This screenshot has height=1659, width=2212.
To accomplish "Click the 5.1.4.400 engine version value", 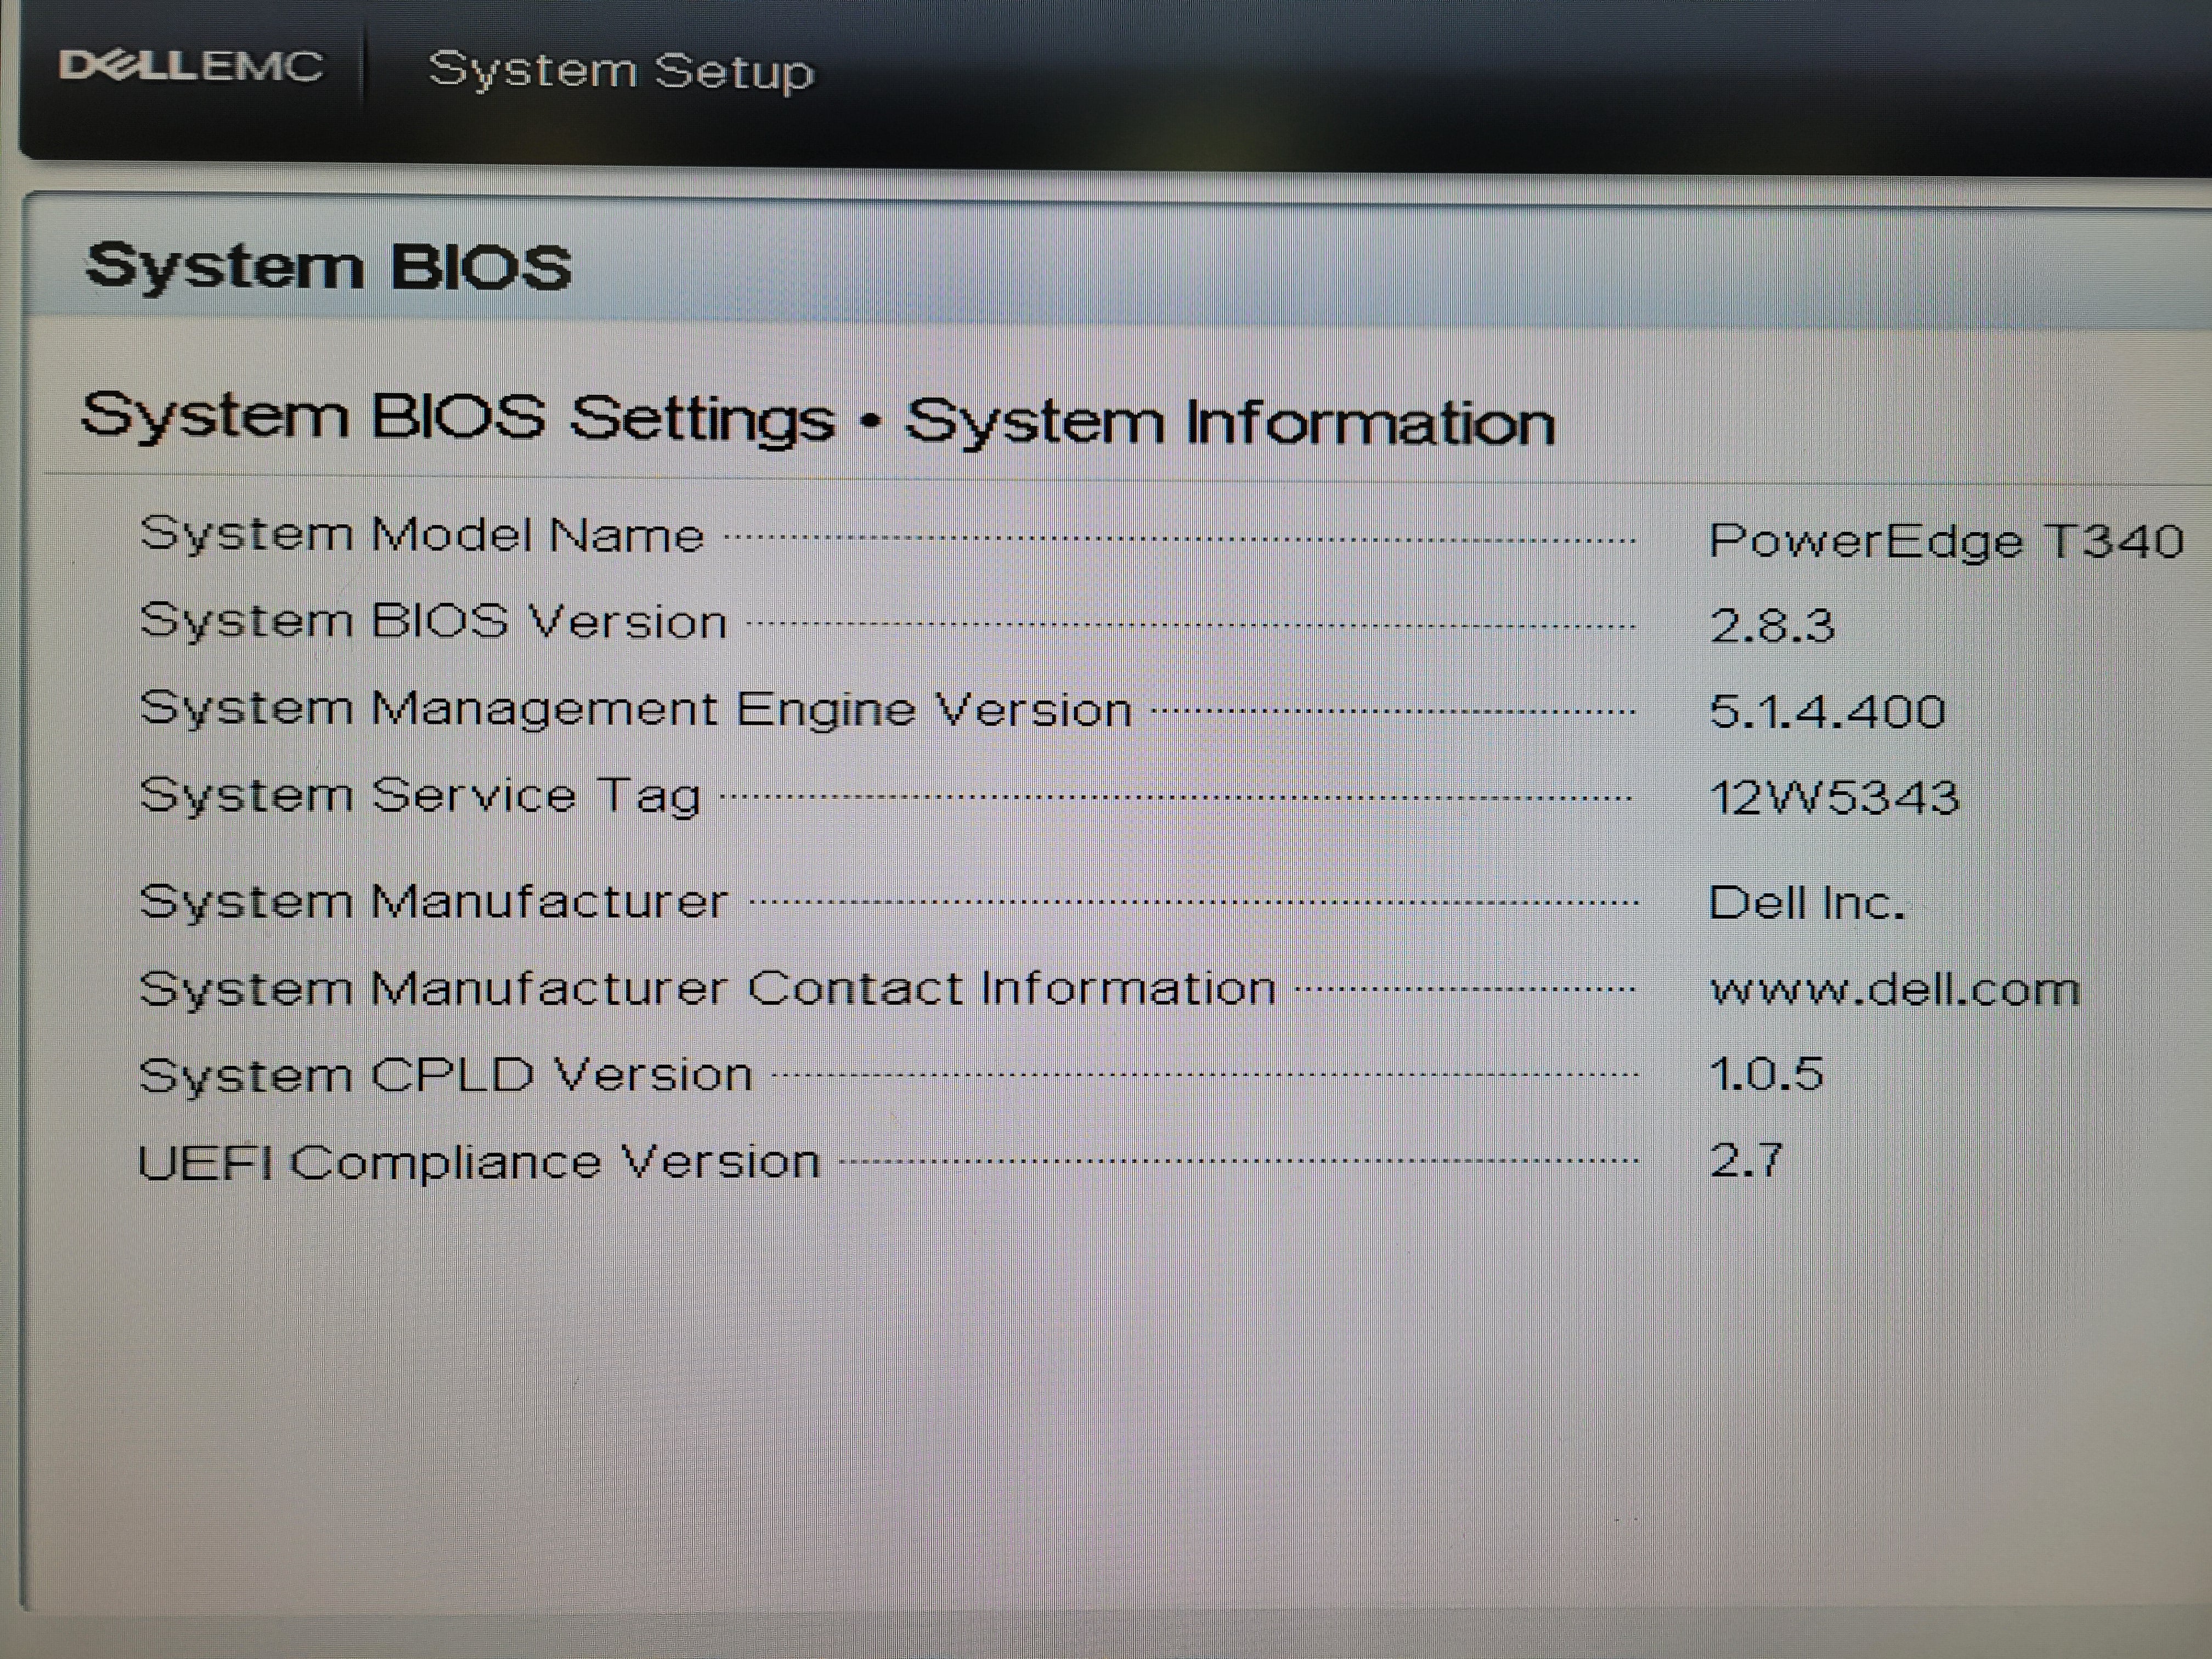I will (x=1827, y=712).
